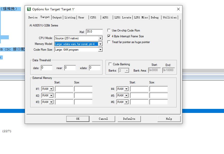
Task: Switch to the L251 Misc tab
Action: click(x=141, y=17)
